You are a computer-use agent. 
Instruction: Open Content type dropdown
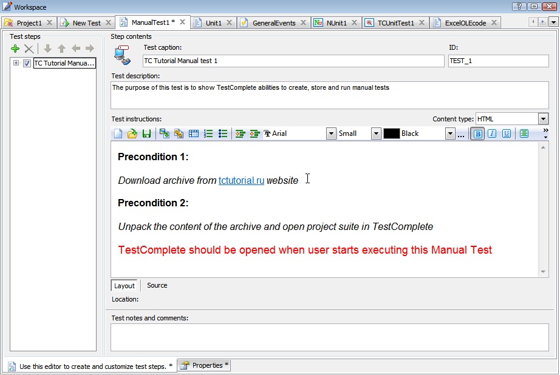pos(543,119)
